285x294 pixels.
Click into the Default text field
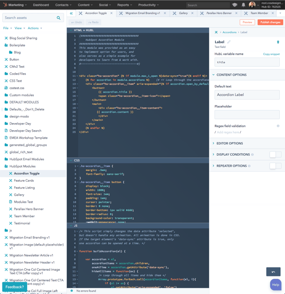(x=247, y=95)
